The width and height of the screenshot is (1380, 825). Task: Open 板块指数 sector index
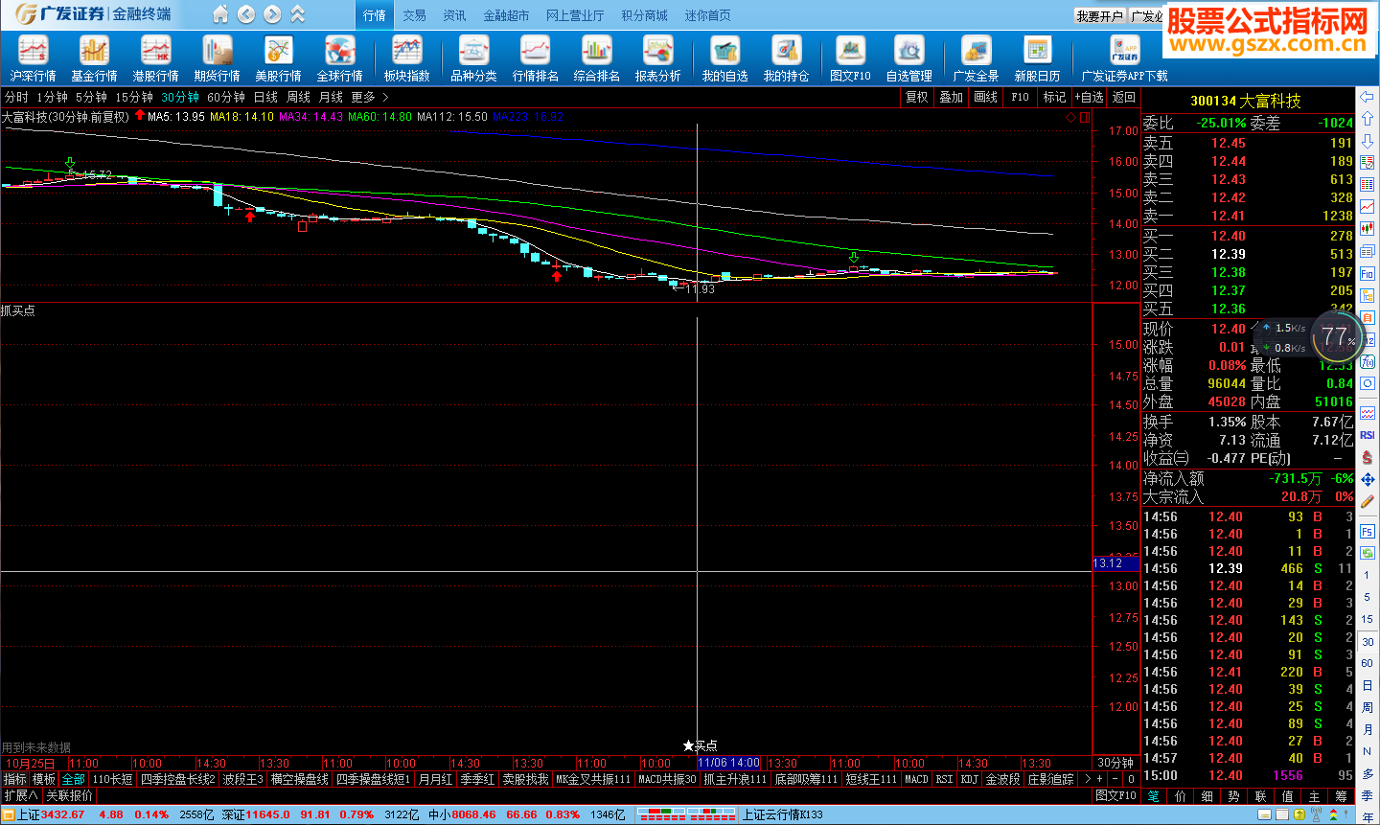point(406,58)
